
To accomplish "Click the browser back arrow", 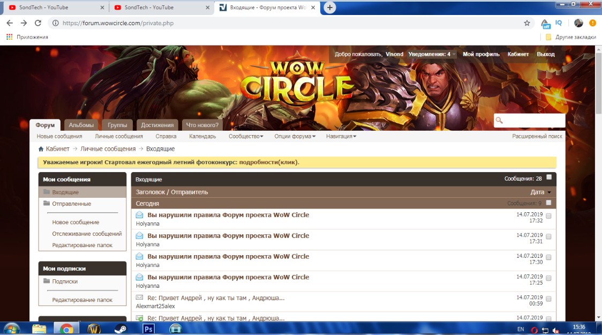I will [x=10, y=23].
